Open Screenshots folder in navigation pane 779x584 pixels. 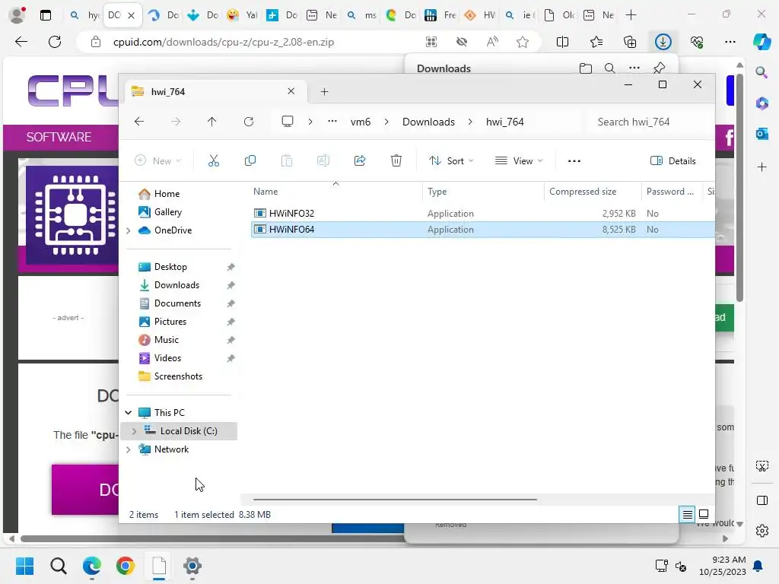click(178, 376)
